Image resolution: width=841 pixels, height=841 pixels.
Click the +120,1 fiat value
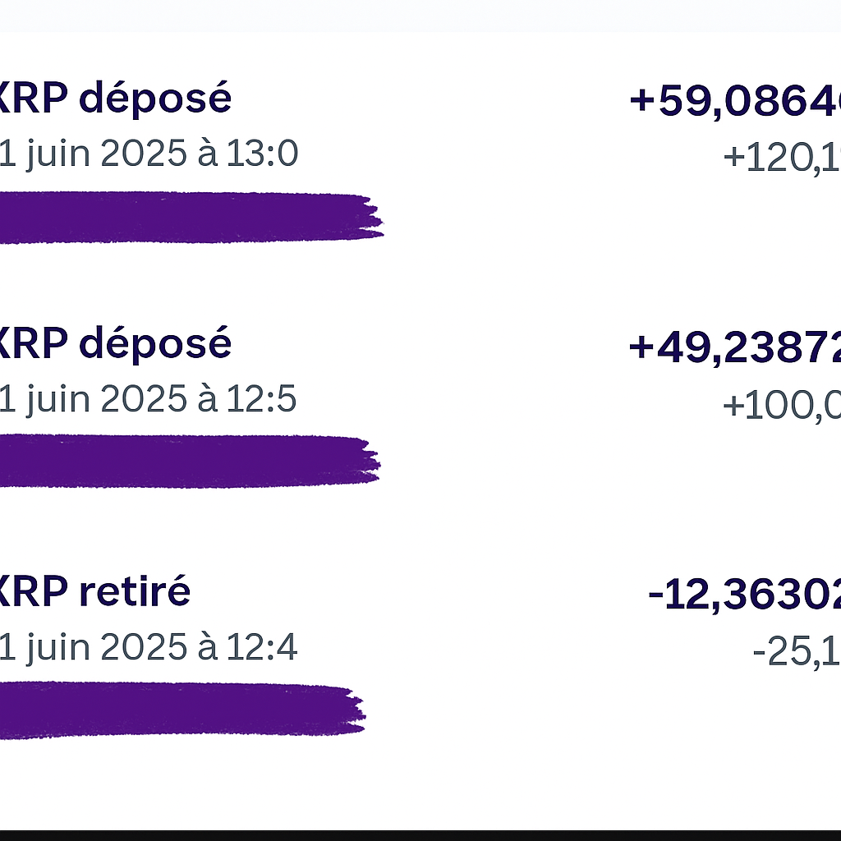click(782, 159)
